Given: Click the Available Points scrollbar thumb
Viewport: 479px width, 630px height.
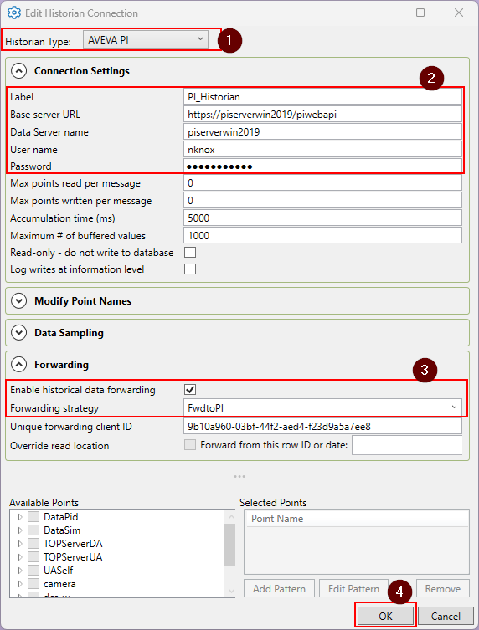Looking at the screenshot, I should [230, 545].
